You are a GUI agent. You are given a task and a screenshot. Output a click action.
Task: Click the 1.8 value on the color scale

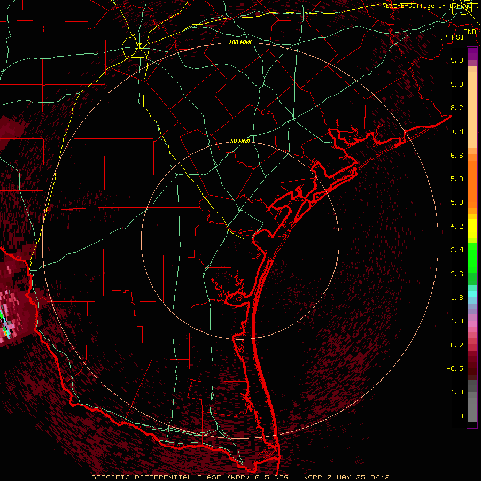(x=457, y=298)
